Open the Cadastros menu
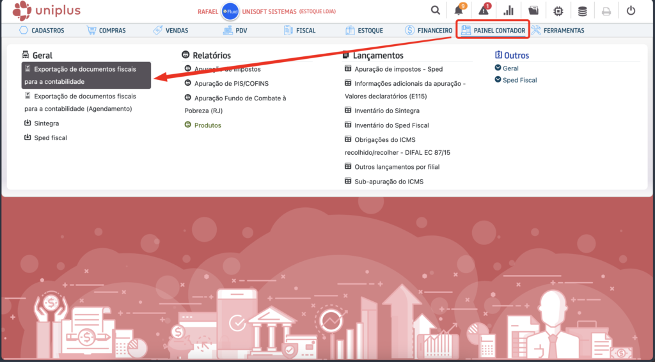This screenshot has width=655, height=362. [x=43, y=30]
